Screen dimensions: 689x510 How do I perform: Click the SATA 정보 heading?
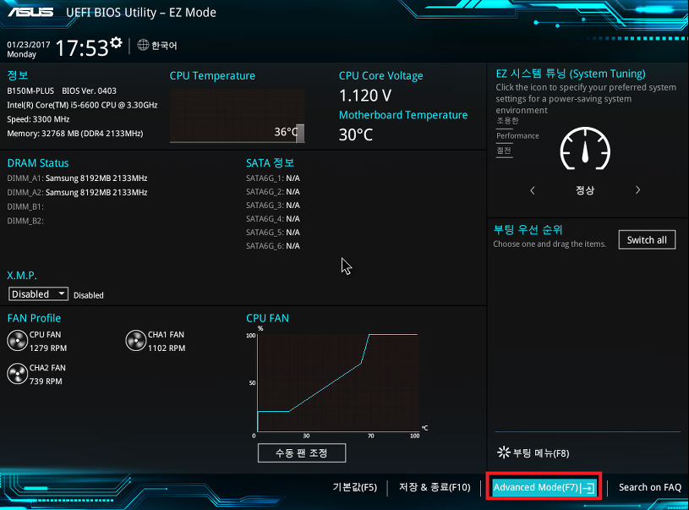270,162
